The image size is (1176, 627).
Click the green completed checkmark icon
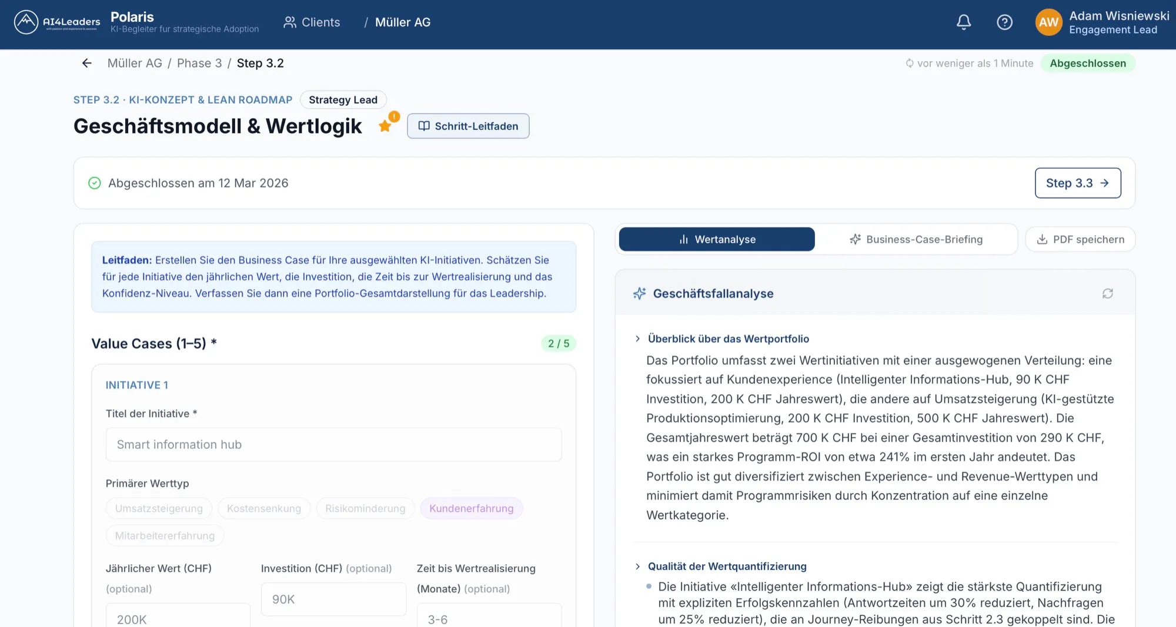(94, 183)
